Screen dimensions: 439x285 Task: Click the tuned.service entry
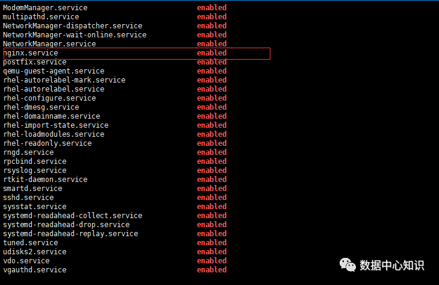(x=31, y=243)
